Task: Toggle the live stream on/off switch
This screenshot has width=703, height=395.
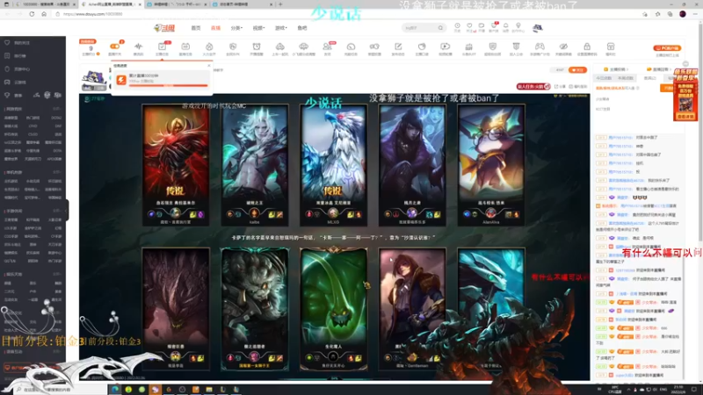Action: [115, 47]
